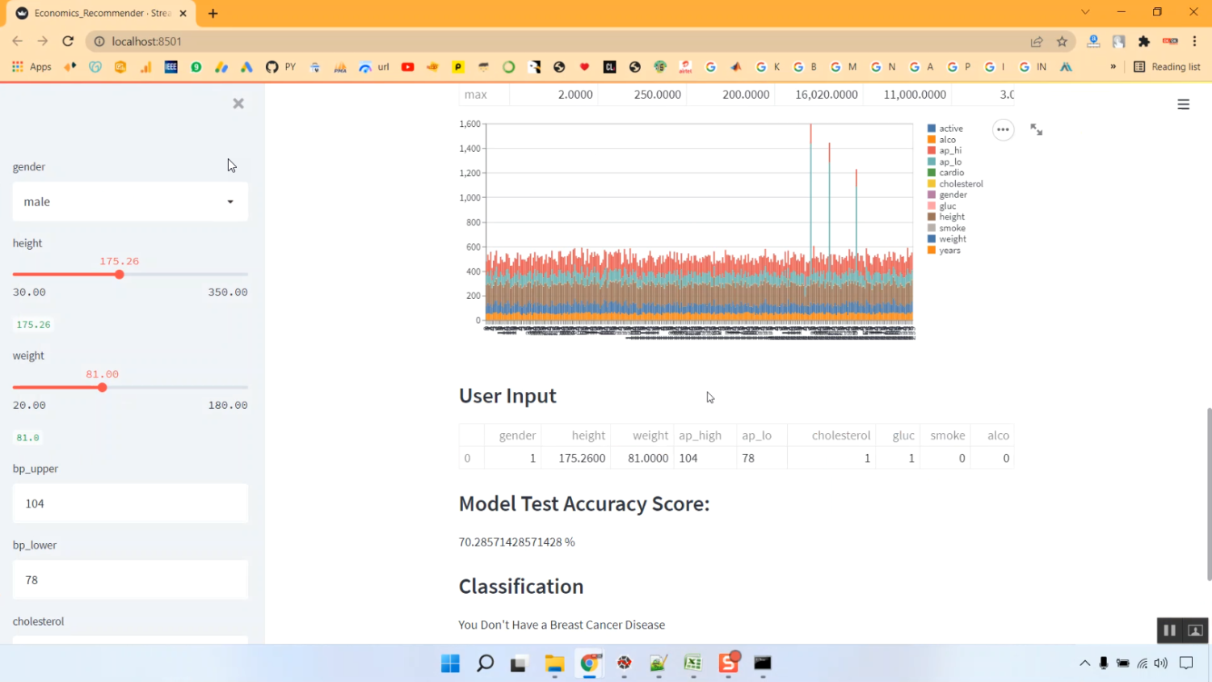Screen dimensions: 1212x682
Task: Open the browser extensions puzzle icon
Action: point(1143,41)
